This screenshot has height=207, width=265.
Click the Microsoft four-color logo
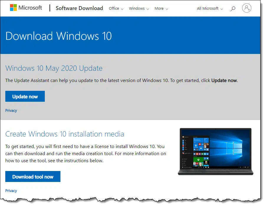(x=13, y=8)
